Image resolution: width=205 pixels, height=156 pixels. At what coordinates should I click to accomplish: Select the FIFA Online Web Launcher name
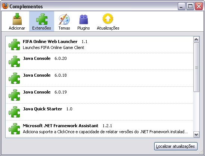50,42
